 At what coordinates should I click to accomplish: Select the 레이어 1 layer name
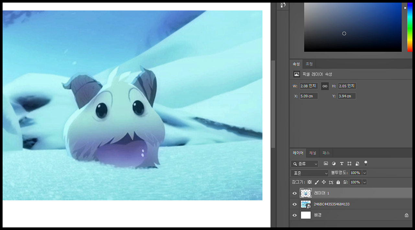click(321, 193)
